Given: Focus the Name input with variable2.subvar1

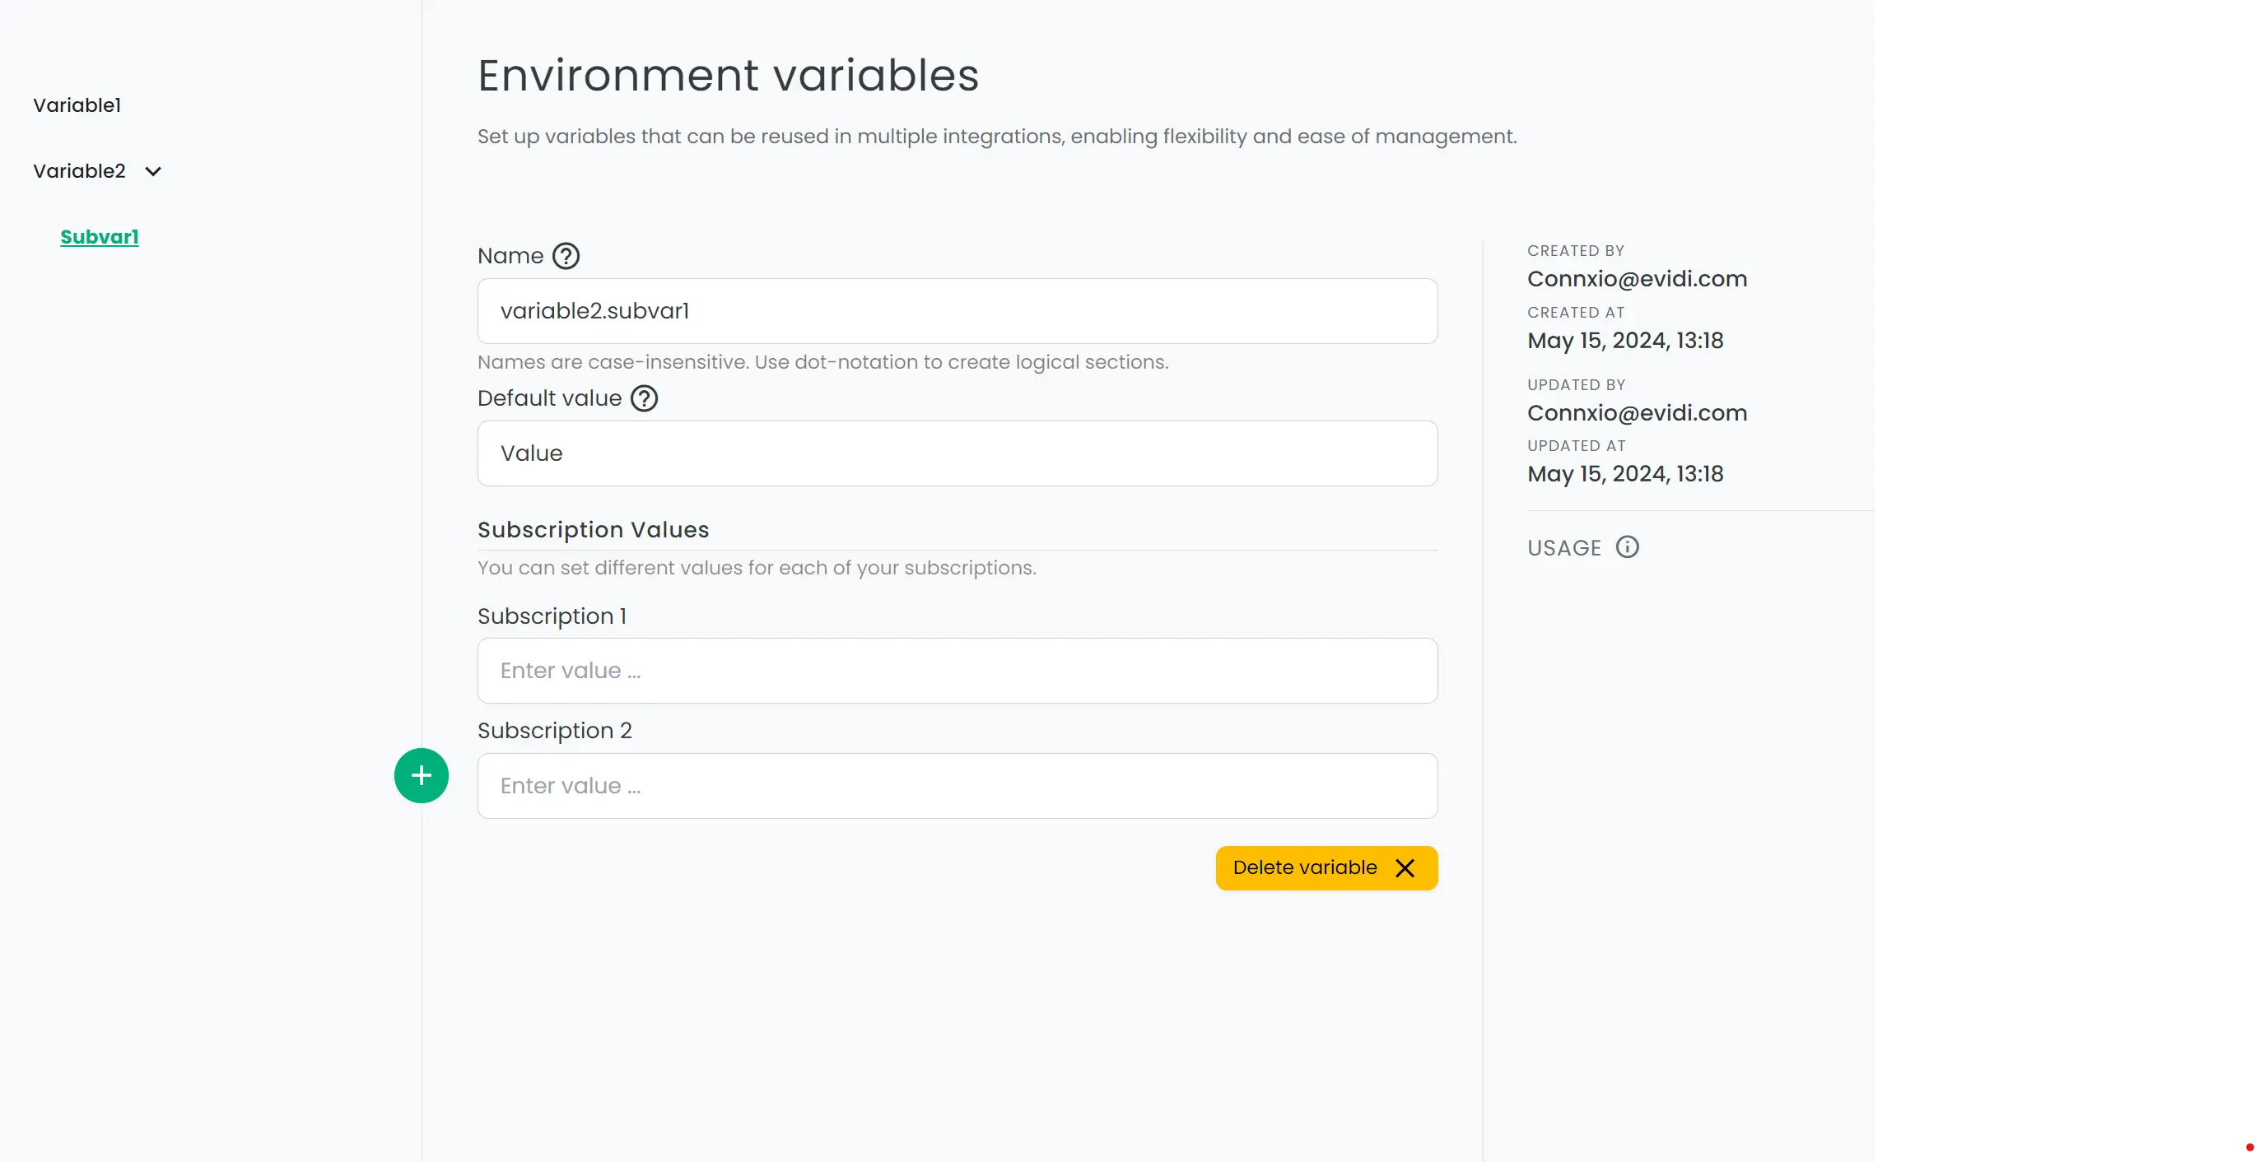Looking at the screenshot, I should click(957, 310).
